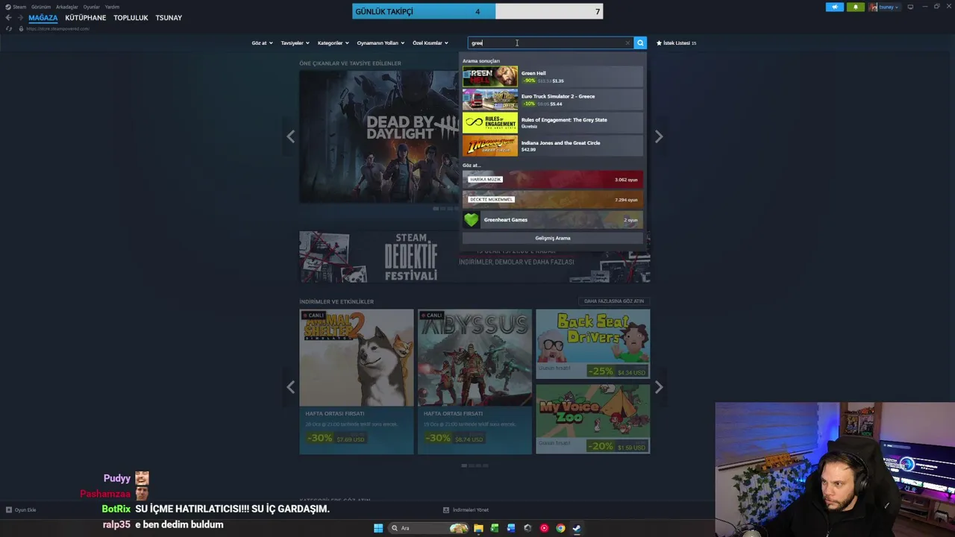Open the Dead by Daylight featured banner

[380, 136]
